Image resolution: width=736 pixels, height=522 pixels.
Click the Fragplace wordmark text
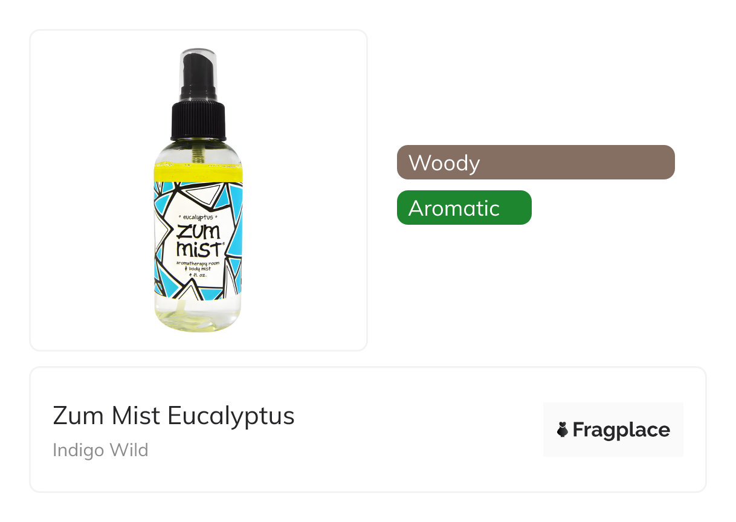click(x=621, y=430)
